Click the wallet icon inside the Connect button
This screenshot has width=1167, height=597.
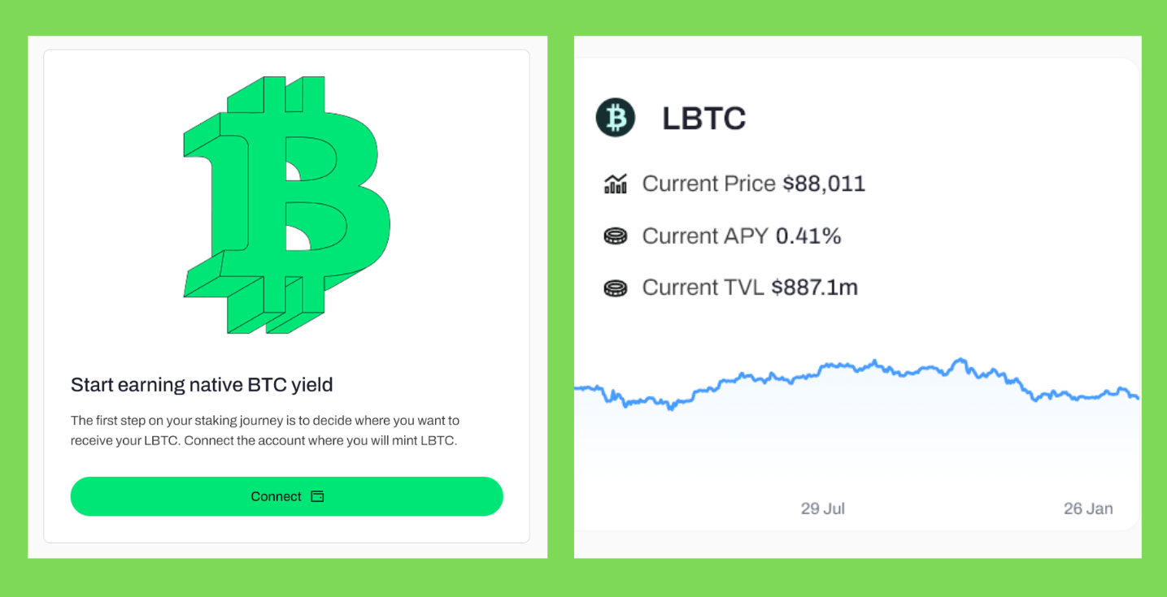click(317, 495)
